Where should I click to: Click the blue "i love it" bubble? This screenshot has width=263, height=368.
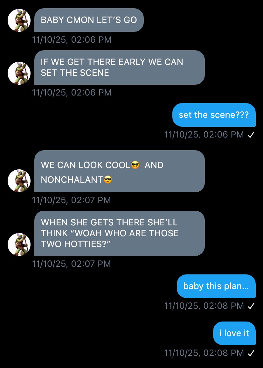click(234, 333)
